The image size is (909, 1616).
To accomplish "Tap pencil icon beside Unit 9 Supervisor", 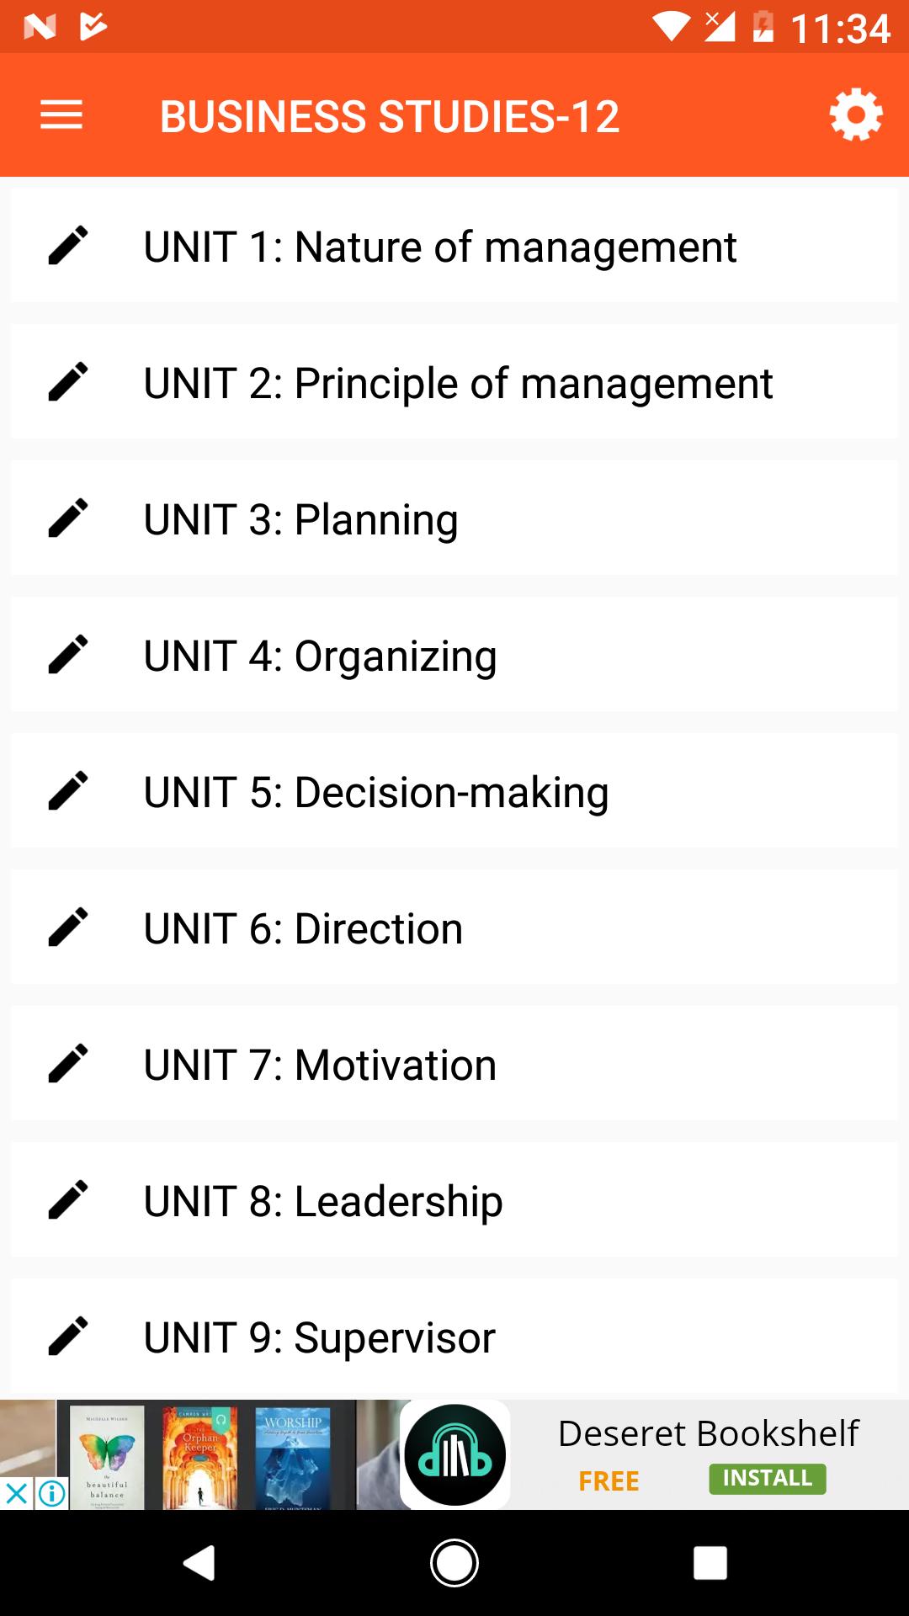I will (x=68, y=1337).
